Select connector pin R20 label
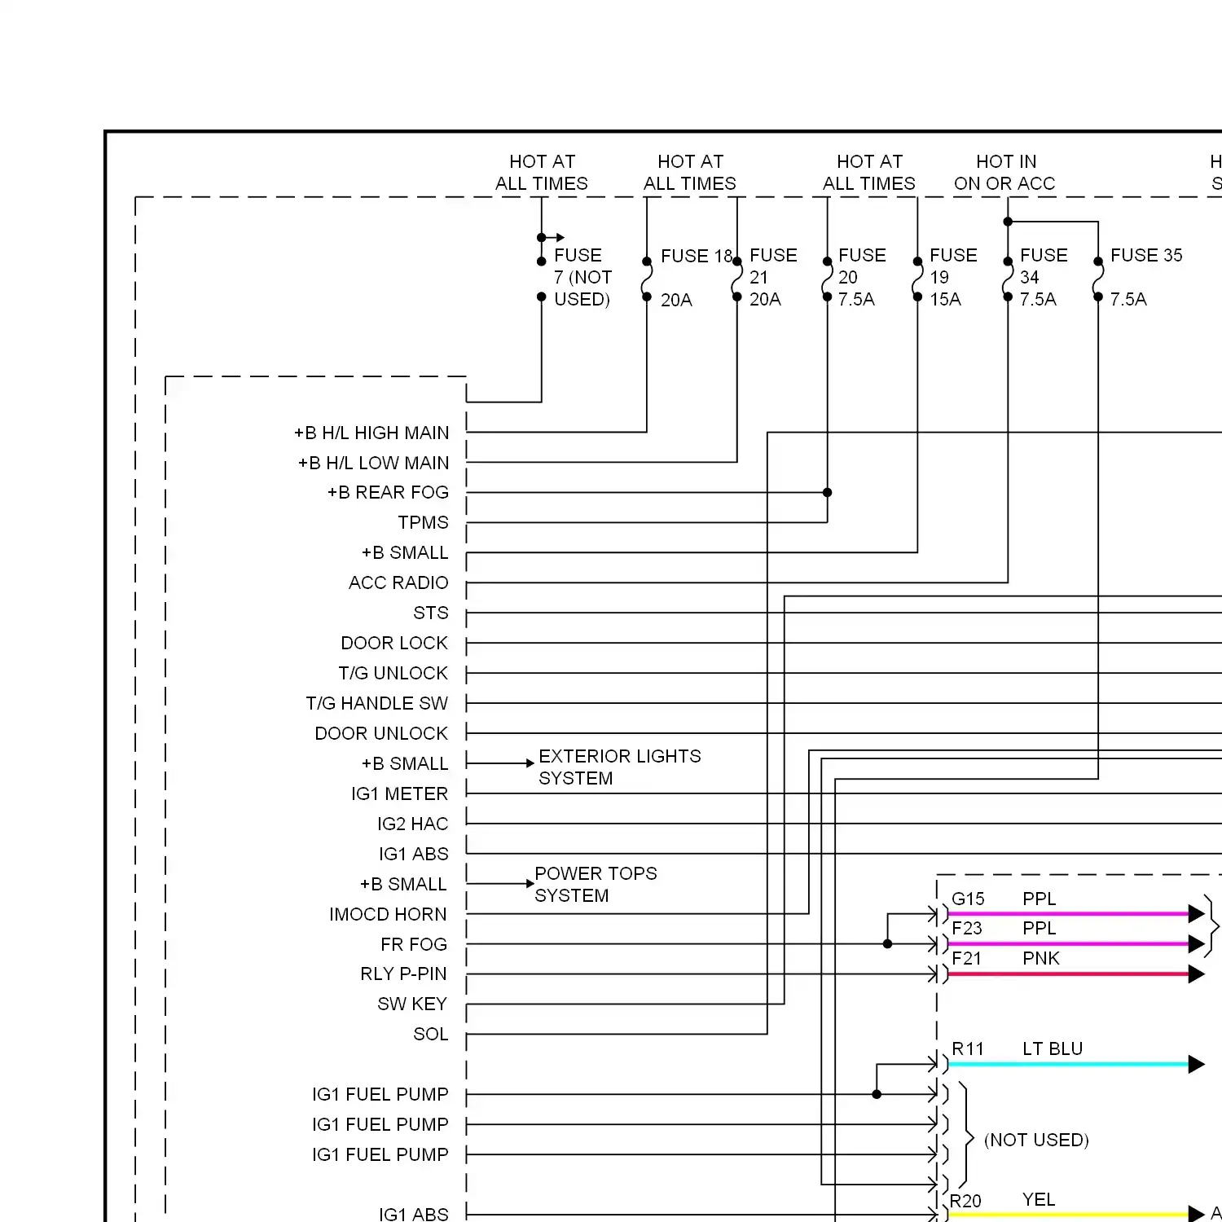The image size is (1222, 1222). [965, 1201]
